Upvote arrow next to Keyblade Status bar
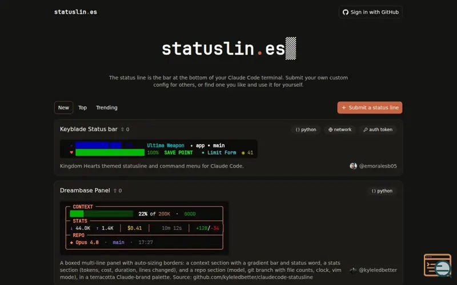The height and width of the screenshot is (285, 457). [123, 129]
